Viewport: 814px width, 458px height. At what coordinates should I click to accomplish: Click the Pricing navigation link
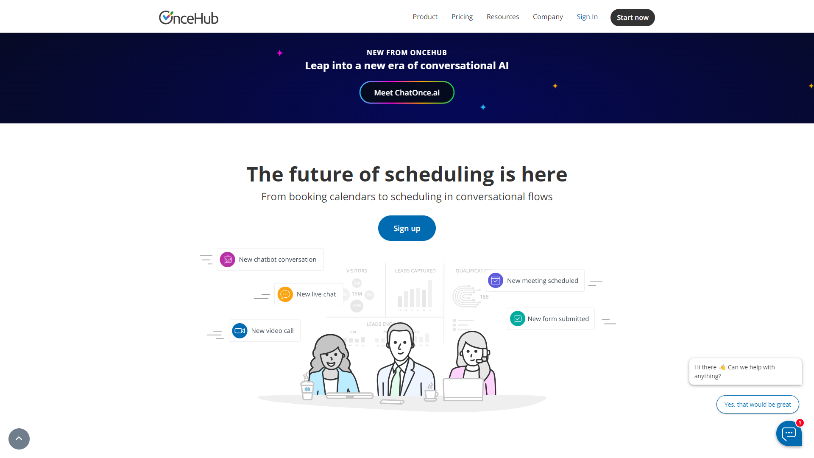tap(462, 16)
